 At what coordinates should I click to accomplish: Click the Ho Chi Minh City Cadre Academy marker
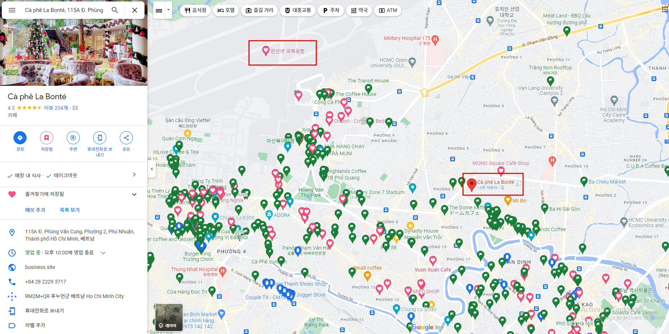tap(614, 100)
